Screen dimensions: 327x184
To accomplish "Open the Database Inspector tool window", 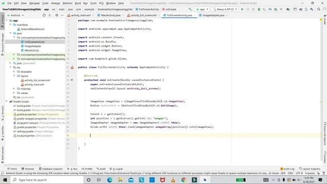I will pyautogui.click(x=51, y=169).
